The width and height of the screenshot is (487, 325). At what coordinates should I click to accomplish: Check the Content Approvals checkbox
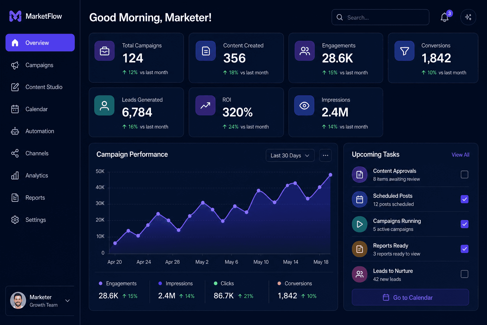pos(464,175)
